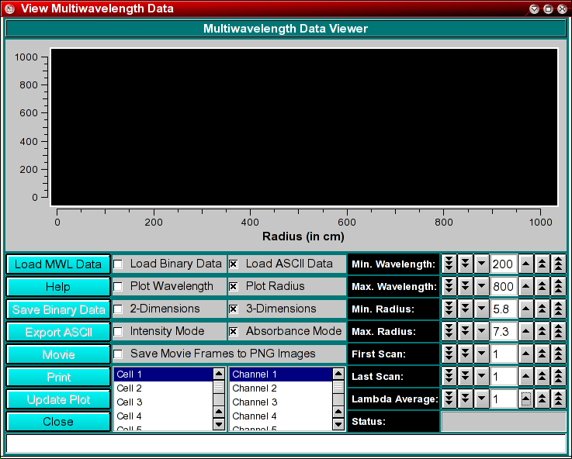This screenshot has height=459, width=572.
Task: Click the Load MWL Data button
Action: pos(58,264)
